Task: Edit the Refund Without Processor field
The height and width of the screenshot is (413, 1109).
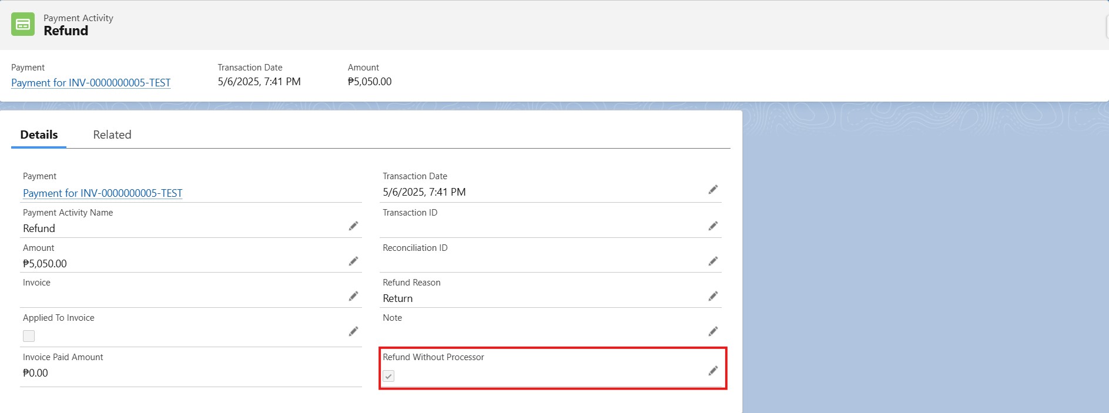Action: (713, 371)
